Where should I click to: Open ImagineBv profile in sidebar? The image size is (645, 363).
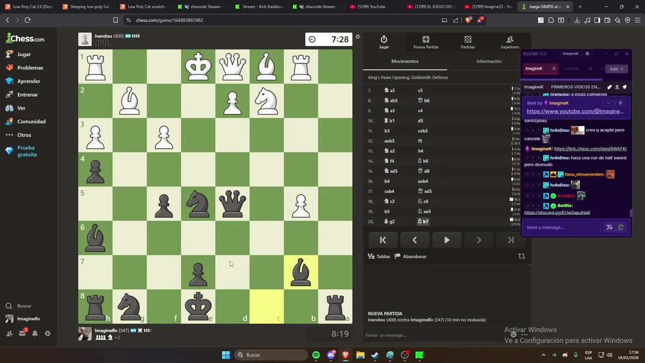point(23,319)
